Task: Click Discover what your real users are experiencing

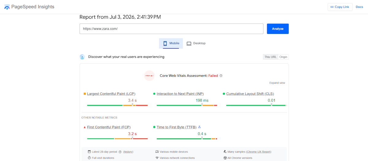Action: click(126, 57)
